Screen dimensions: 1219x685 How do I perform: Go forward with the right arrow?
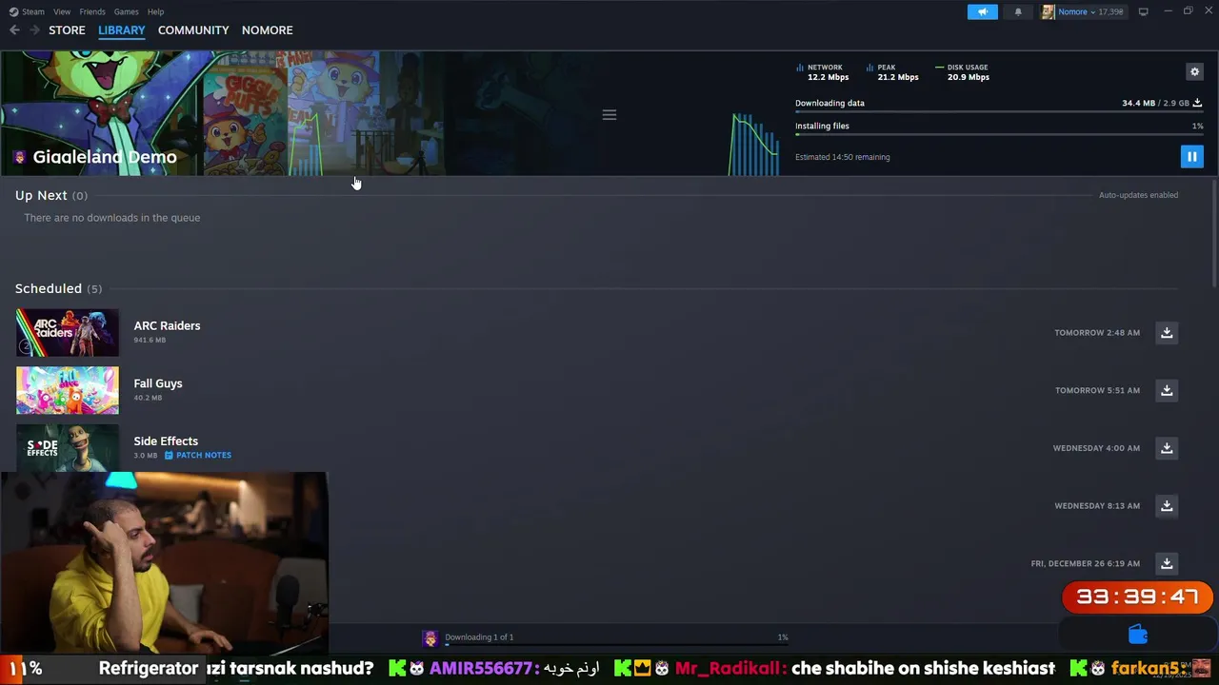[x=35, y=30]
